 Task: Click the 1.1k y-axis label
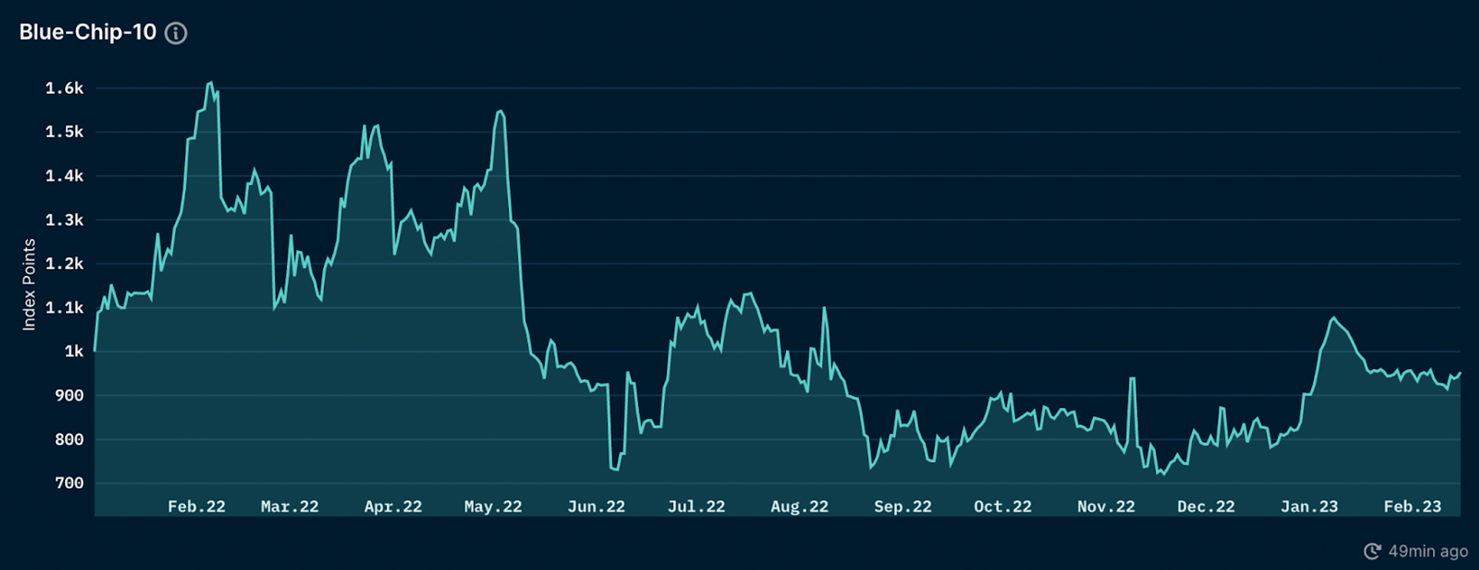point(64,308)
